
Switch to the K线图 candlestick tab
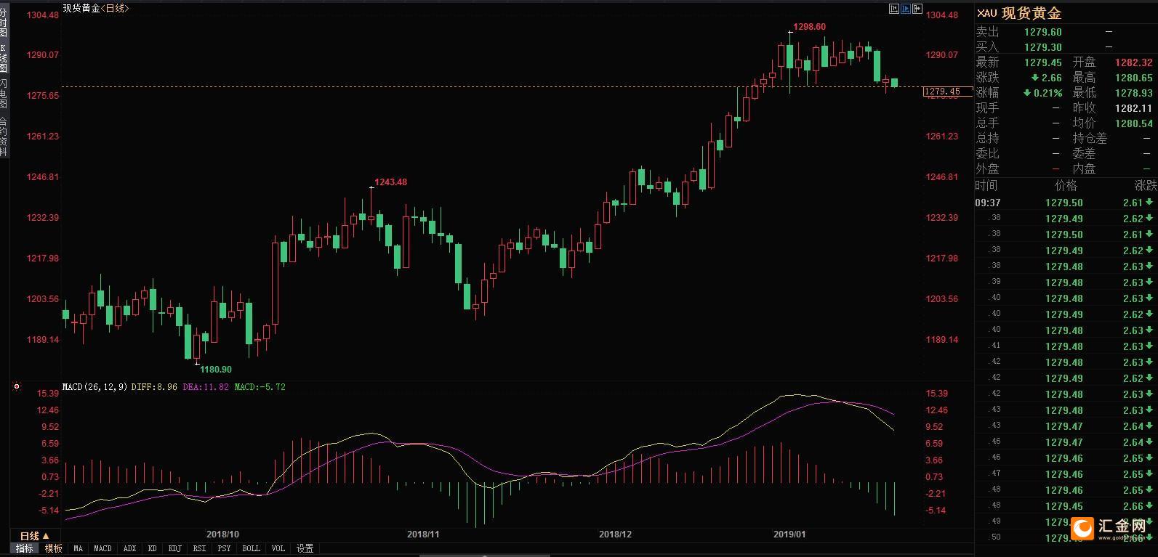4,58
